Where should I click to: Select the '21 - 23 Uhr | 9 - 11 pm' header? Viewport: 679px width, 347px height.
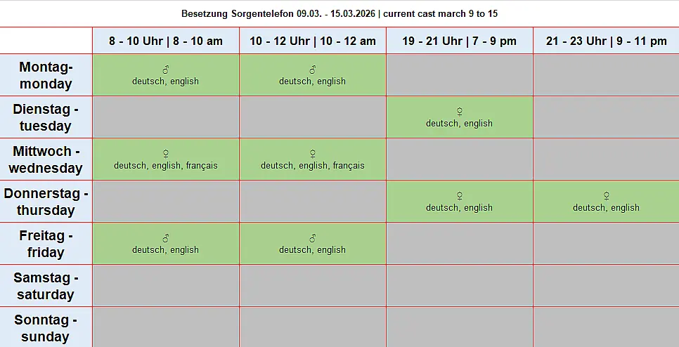click(606, 41)
